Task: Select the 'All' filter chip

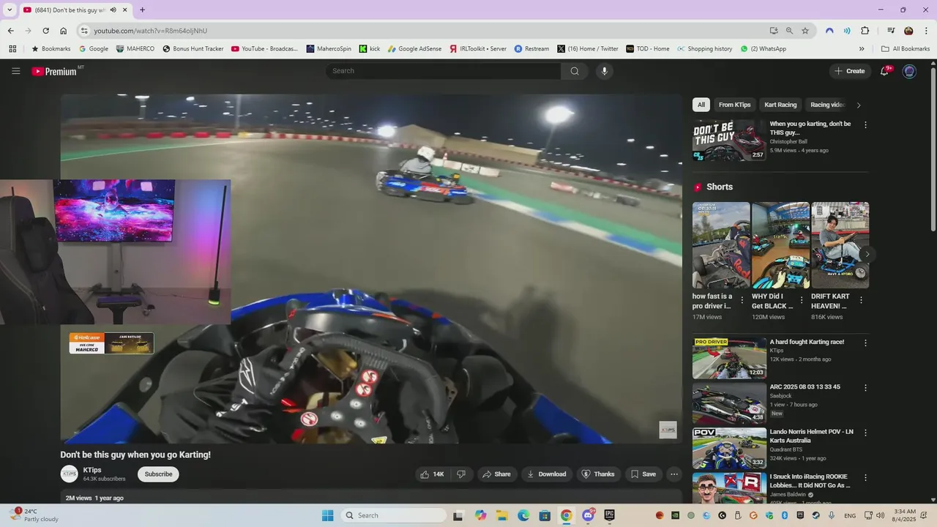Action: [x=701, y=105]
